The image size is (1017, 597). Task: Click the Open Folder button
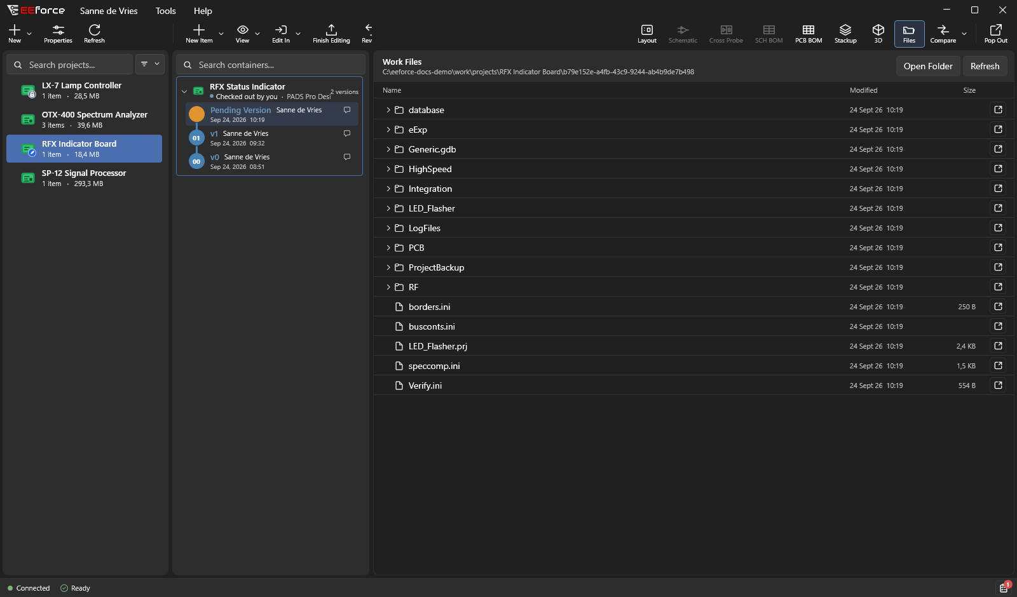click(x=928, y=66)
